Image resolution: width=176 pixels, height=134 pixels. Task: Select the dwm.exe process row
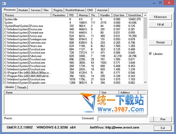74,56
